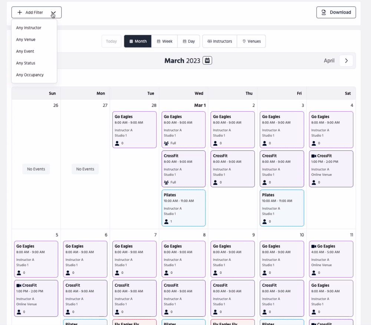Click the Full group icon on Mar 1 Go Eagles
Viewport: 371px width, 325px height.
point(166,143)
